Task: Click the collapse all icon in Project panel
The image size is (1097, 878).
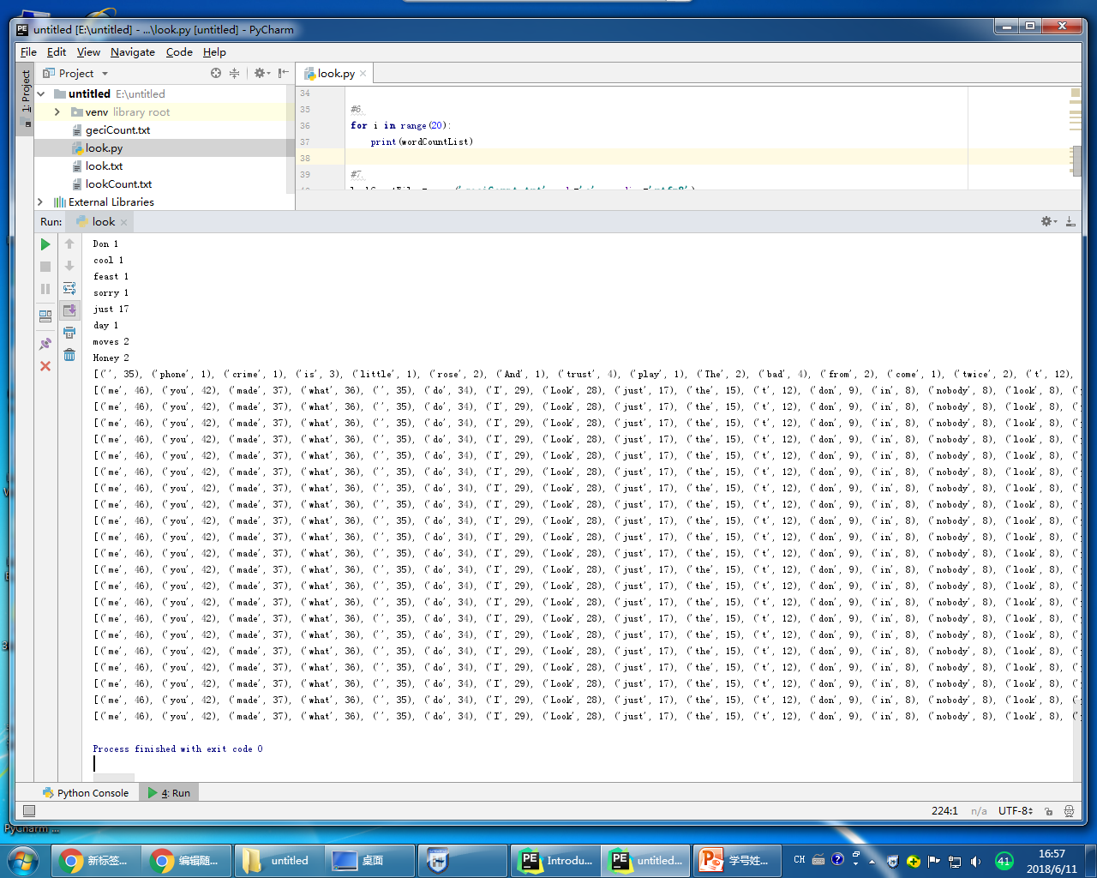Action: pyautogui.click(x=234, y=74)
